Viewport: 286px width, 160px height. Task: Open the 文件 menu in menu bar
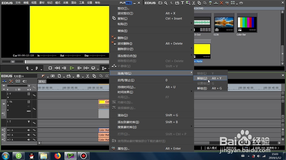18,3
